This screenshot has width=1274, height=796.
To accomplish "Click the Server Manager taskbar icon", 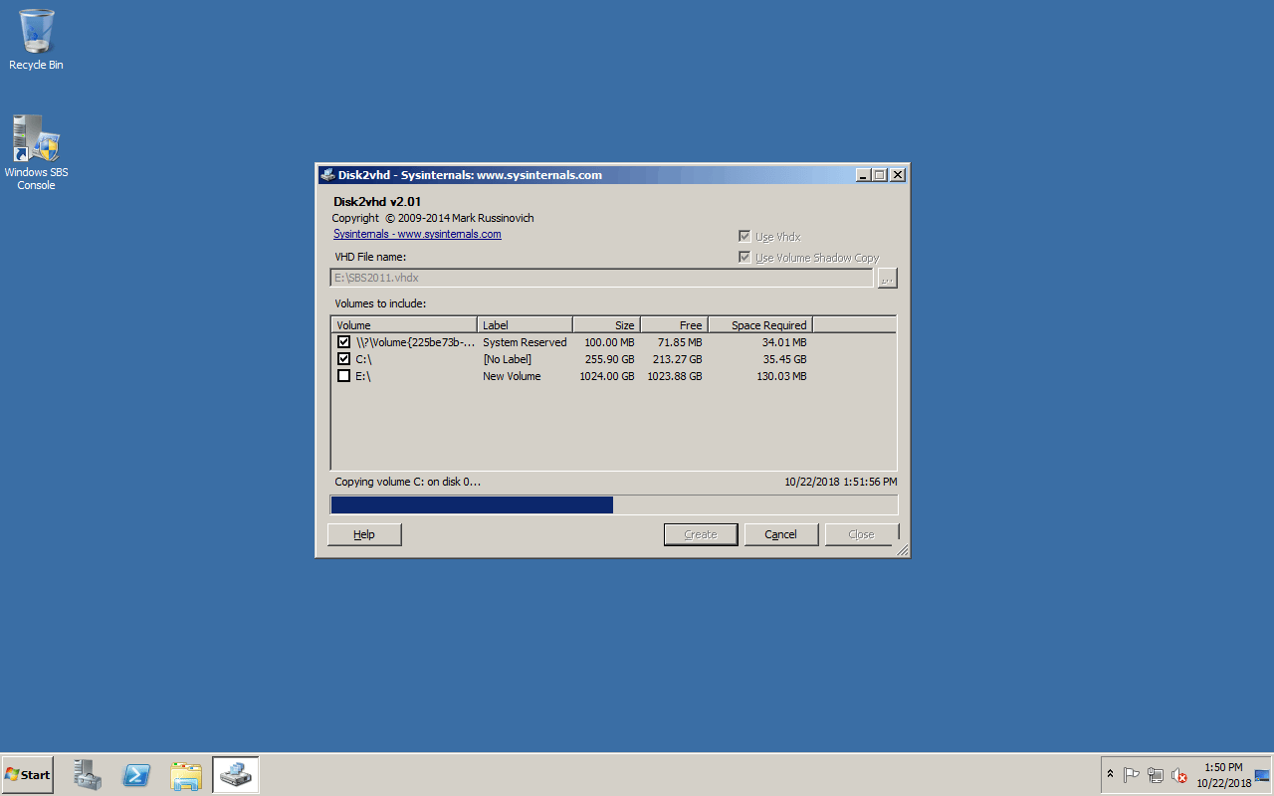I will 88,775.
